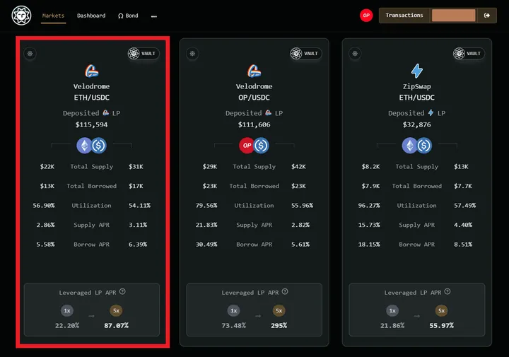Click the red OP network badge

pos(366,16)
